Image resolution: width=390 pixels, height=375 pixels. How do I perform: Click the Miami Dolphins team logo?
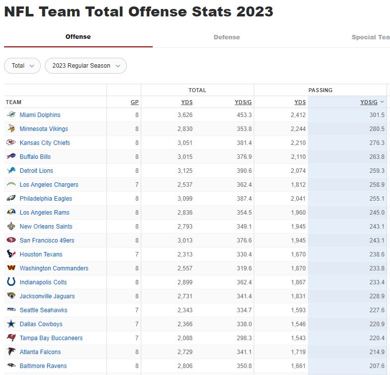click(x=11, y=115)
